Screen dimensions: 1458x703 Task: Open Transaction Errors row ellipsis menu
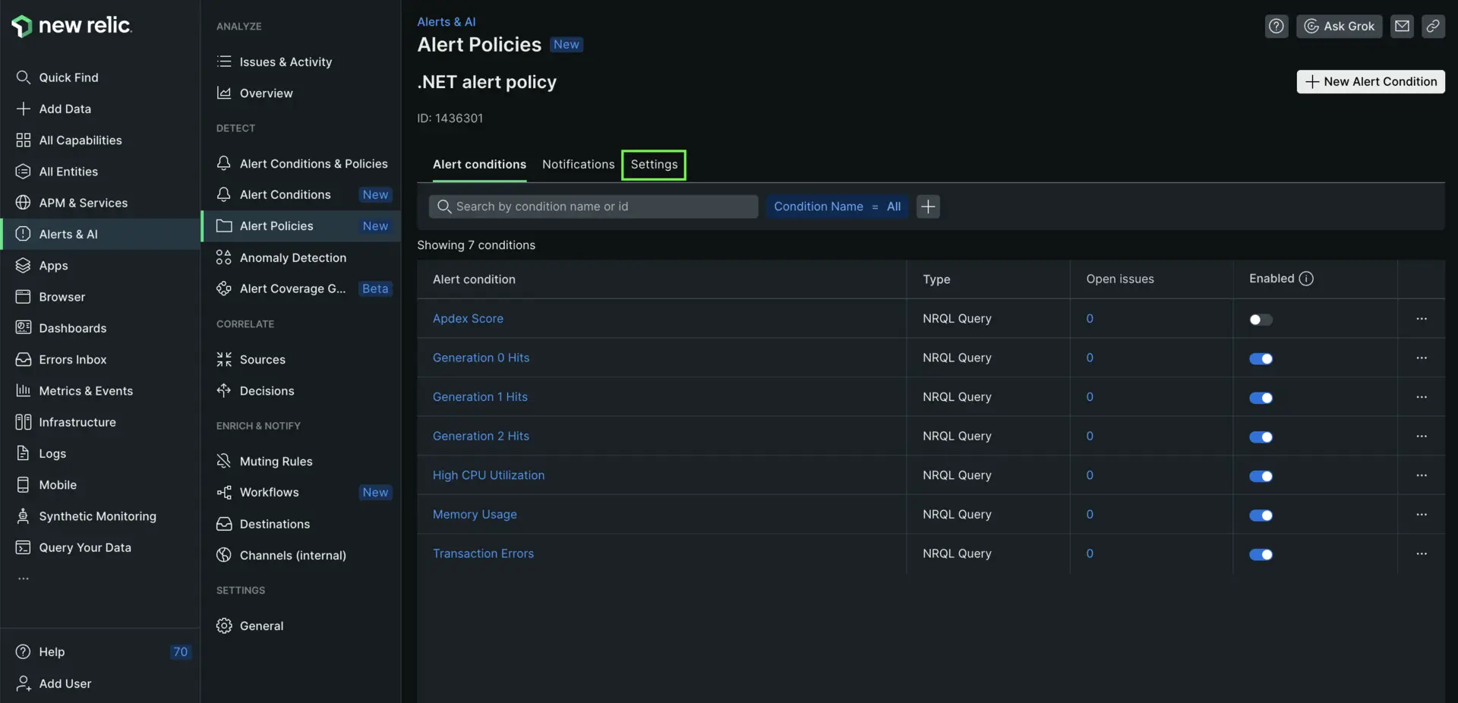pos(1422,553)
